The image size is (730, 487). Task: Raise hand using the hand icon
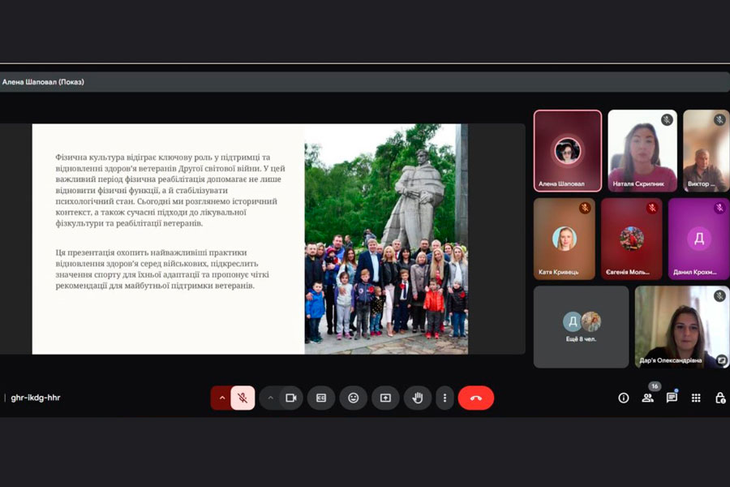coord(418,398)
